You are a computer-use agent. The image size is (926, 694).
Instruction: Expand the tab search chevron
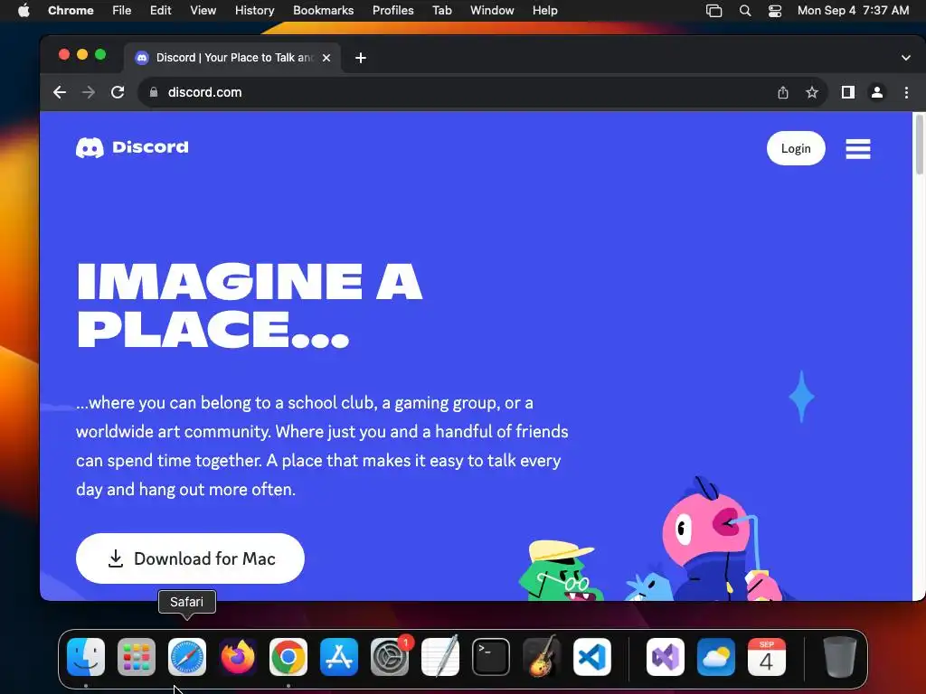pos(906,58)
